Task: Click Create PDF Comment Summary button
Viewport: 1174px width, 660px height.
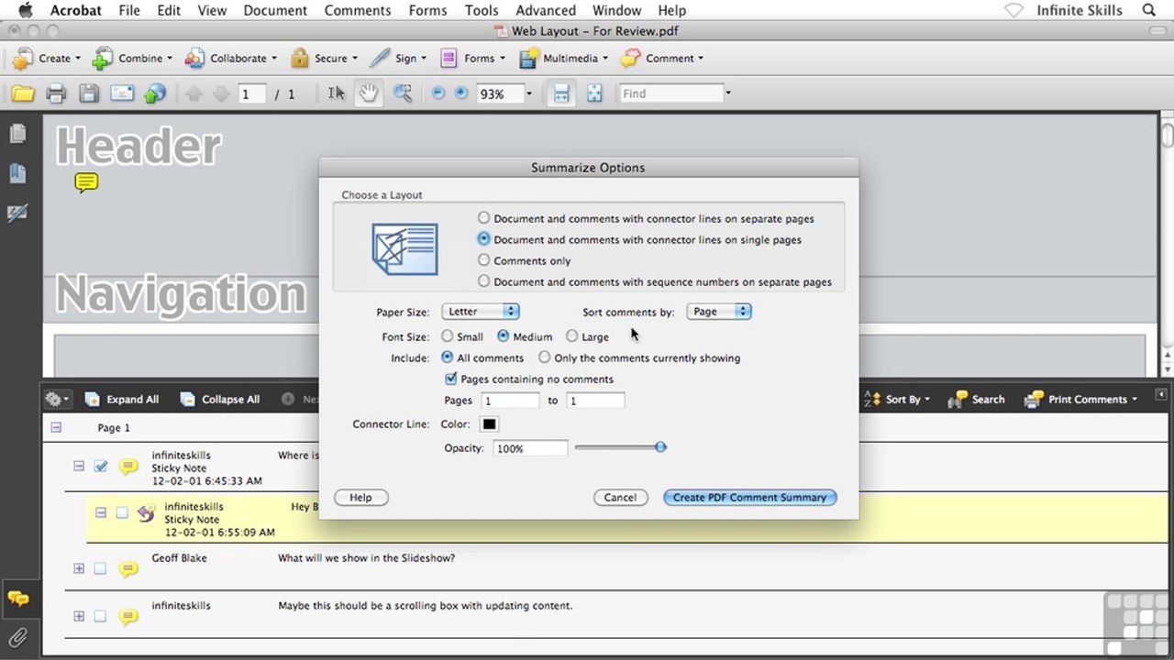Action: pos(749,498)
